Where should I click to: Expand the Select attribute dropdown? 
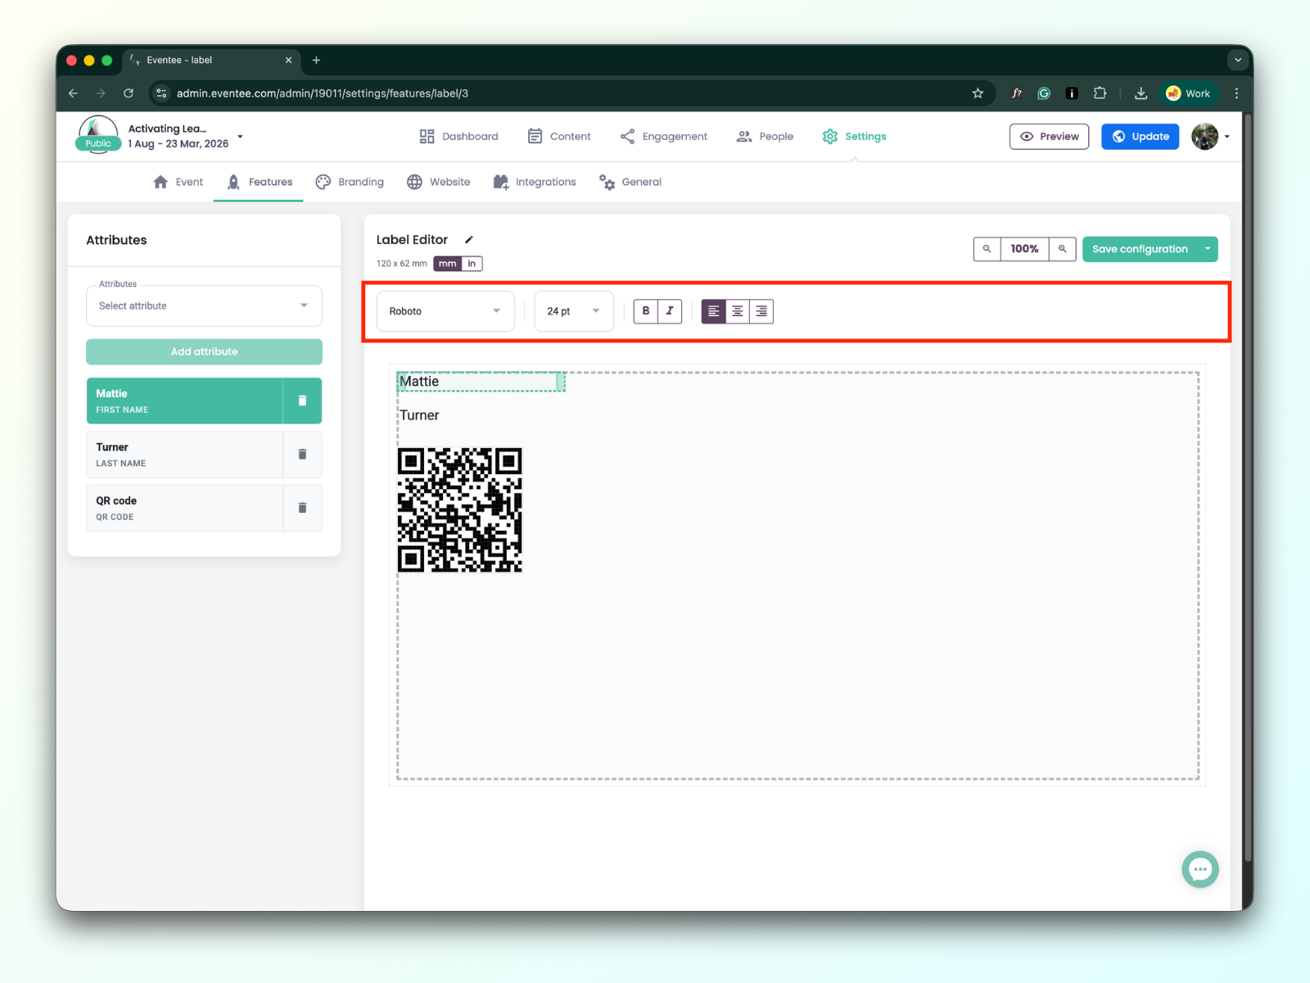click(x=204, y=306)
